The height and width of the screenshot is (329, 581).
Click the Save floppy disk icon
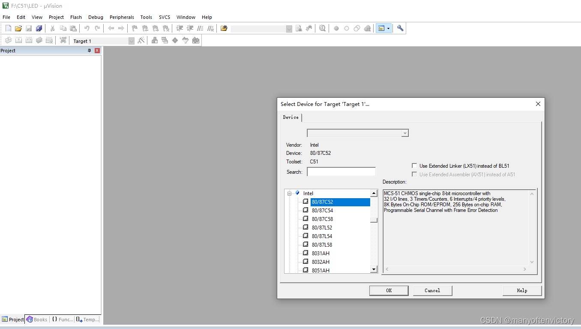click(x=29, y=28)
